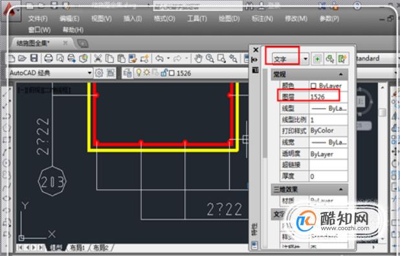Open the workspace settings gear icon
The height and width of the screenshot is (256, 400).
tap(99, 73)
